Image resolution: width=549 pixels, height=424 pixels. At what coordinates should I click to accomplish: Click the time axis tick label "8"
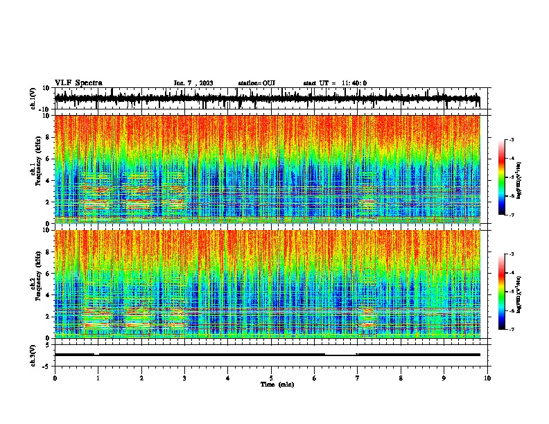click(401, 378)
